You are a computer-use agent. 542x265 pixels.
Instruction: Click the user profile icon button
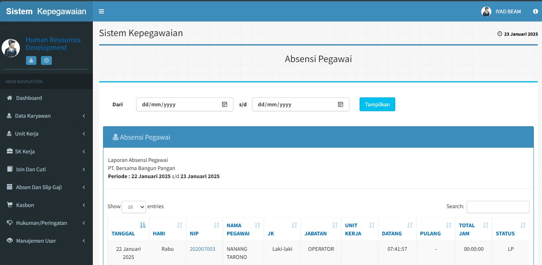click(31, 60)
